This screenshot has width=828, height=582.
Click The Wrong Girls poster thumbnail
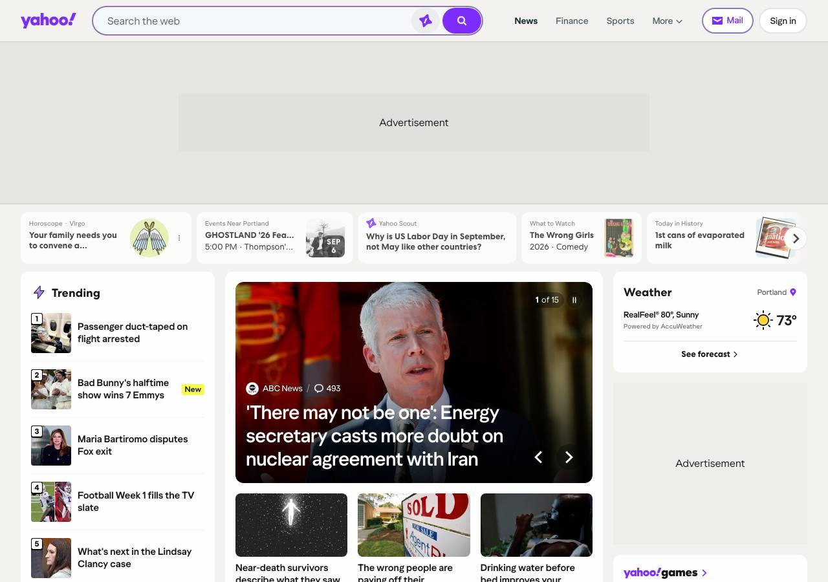coord(619,238)
